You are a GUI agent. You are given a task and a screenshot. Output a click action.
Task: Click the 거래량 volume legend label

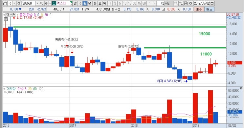click(x=11, y=89)
